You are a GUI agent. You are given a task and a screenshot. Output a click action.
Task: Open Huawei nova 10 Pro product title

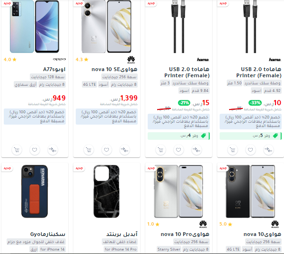(x=185, y=234)
